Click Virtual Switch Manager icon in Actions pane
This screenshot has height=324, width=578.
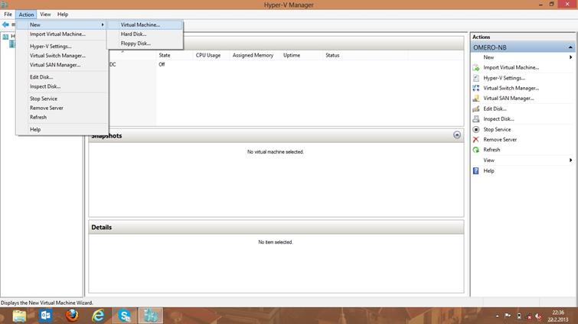coord(476,89)
